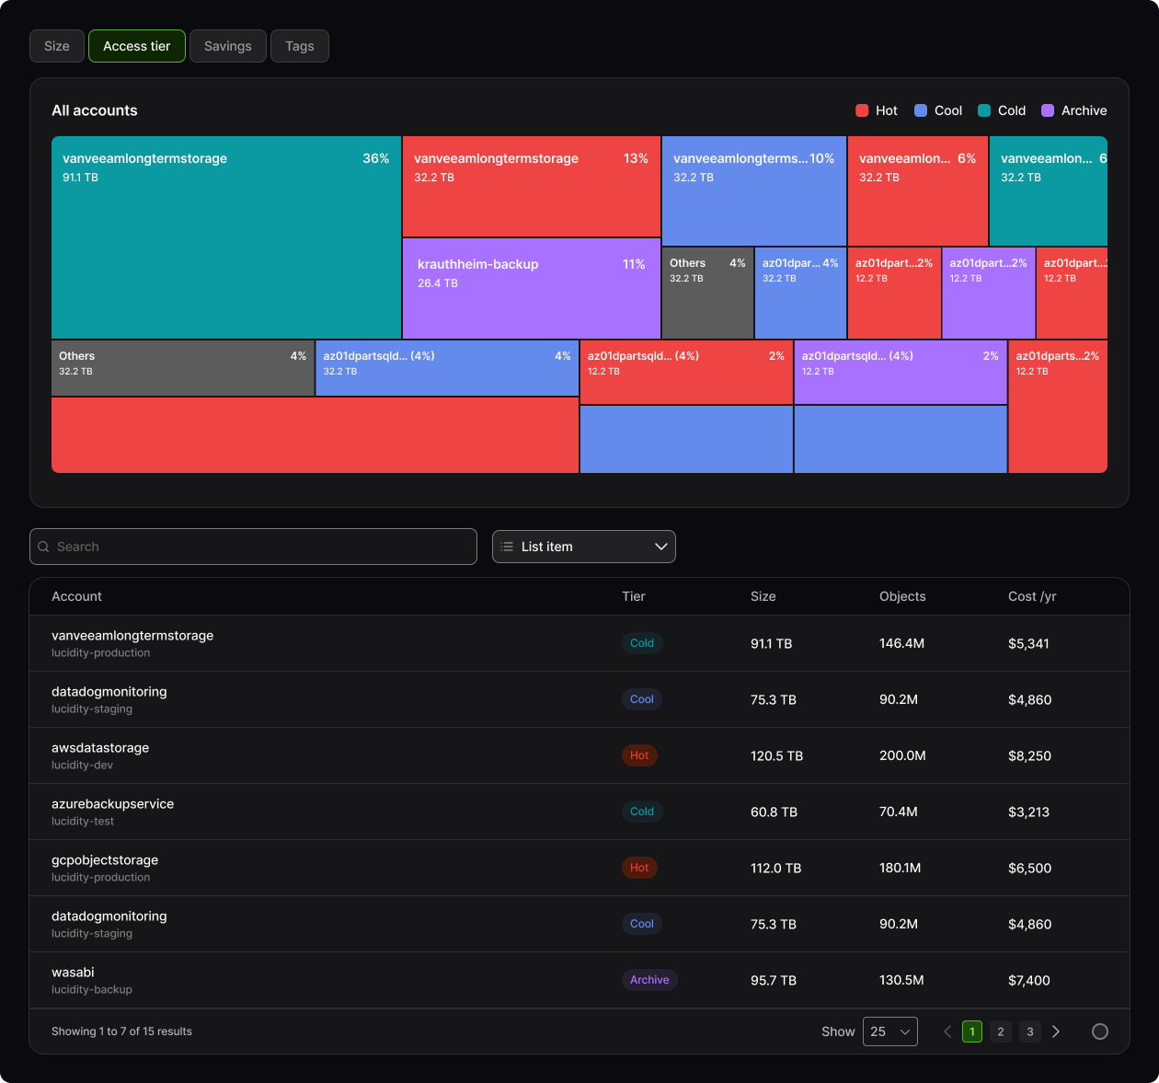Screen dimensions: 1159x1083
Task: Select the 36% vanveeamlongtermstorage treemap tile
Action: (226, 237)
